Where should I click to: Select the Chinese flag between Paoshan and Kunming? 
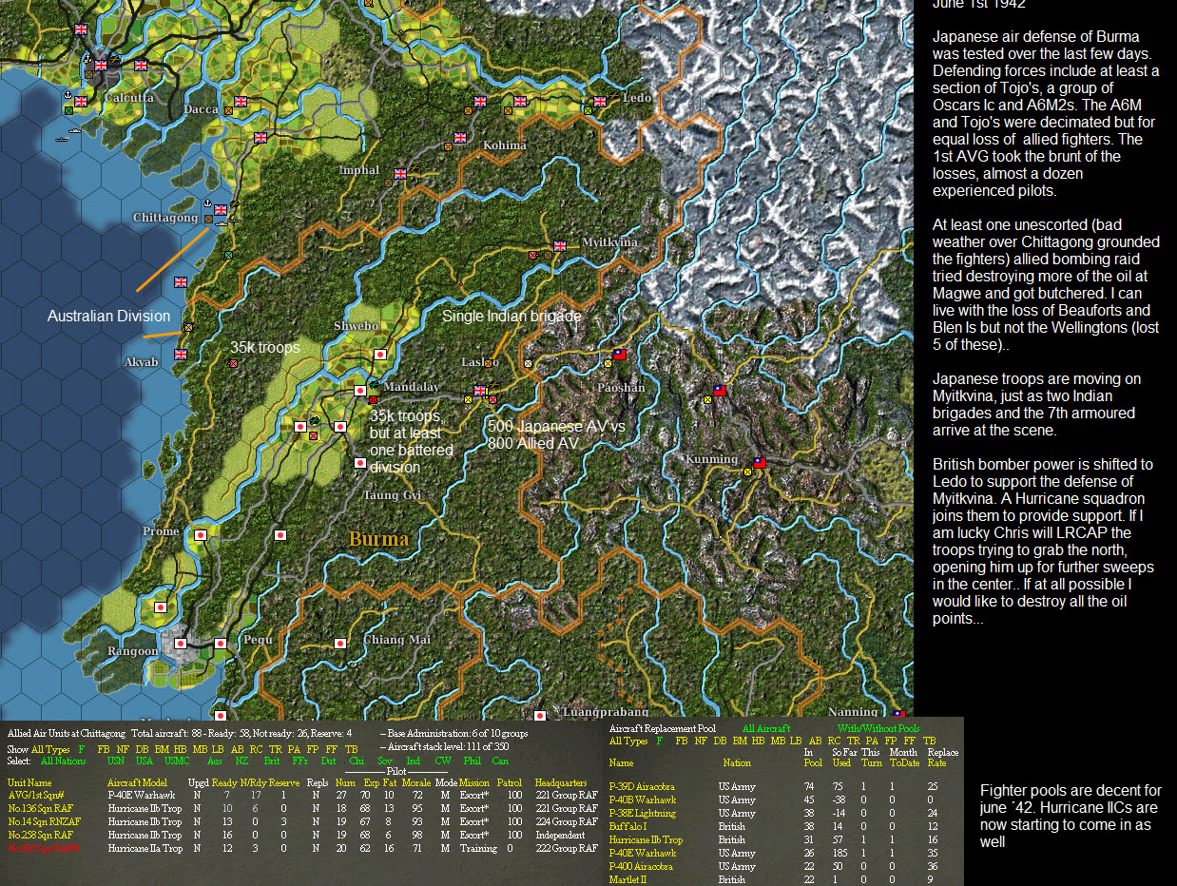click(720, 390)
